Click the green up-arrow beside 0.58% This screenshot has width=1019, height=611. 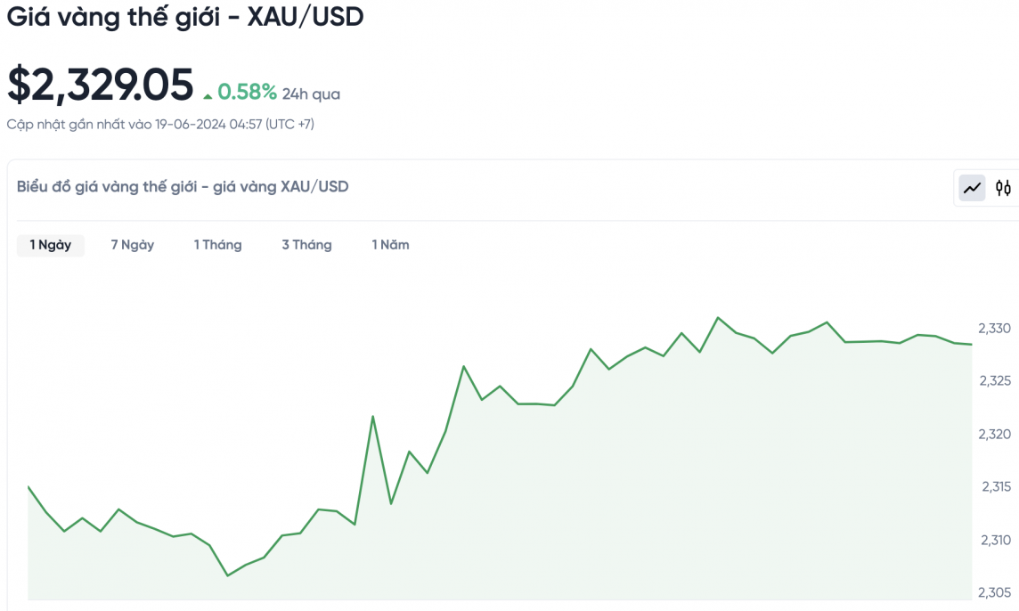(208, 94)
